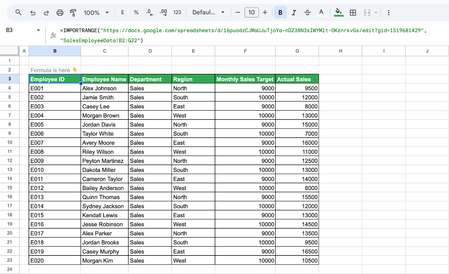
Task: Click cell containing Sydney Jackson
Action: point(105,206)
